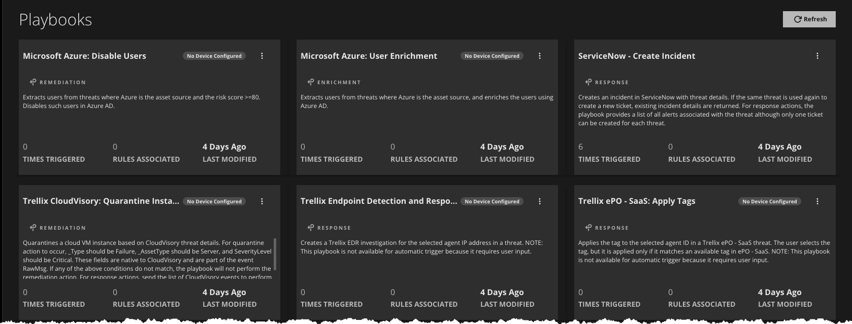Select the Trellix Endpoint Detection and Respo... title
The image size is (852, 324).
pyautogui.click(x=379, y=201)
